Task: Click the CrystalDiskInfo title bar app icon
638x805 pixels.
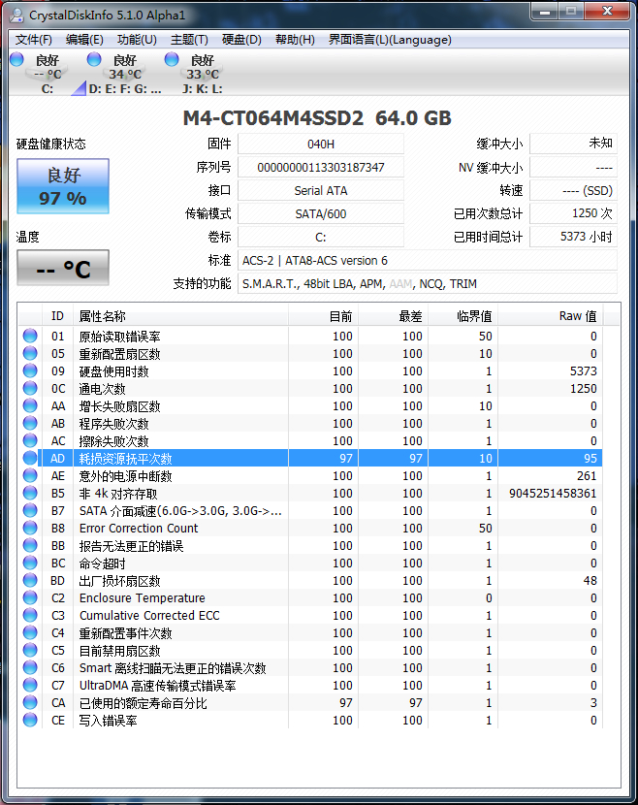Action: click(x=16, y=15)
